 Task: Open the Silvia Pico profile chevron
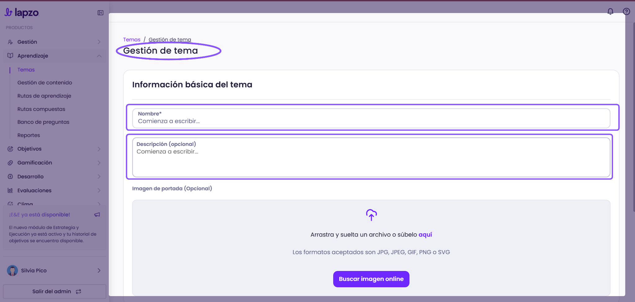pos(99,270)
